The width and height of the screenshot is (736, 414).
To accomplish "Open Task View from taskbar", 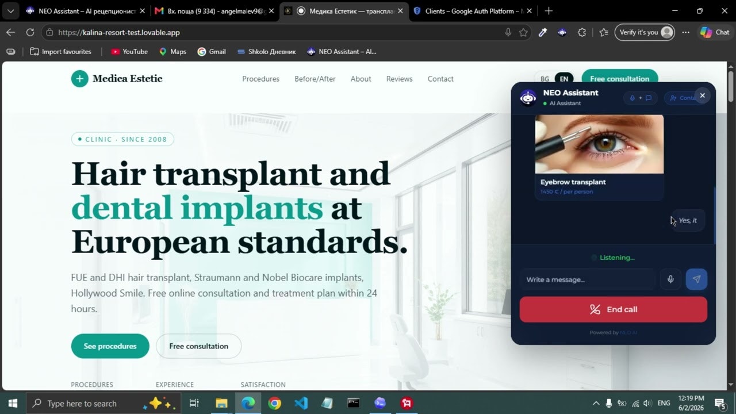I will click(x=194, y=403).
